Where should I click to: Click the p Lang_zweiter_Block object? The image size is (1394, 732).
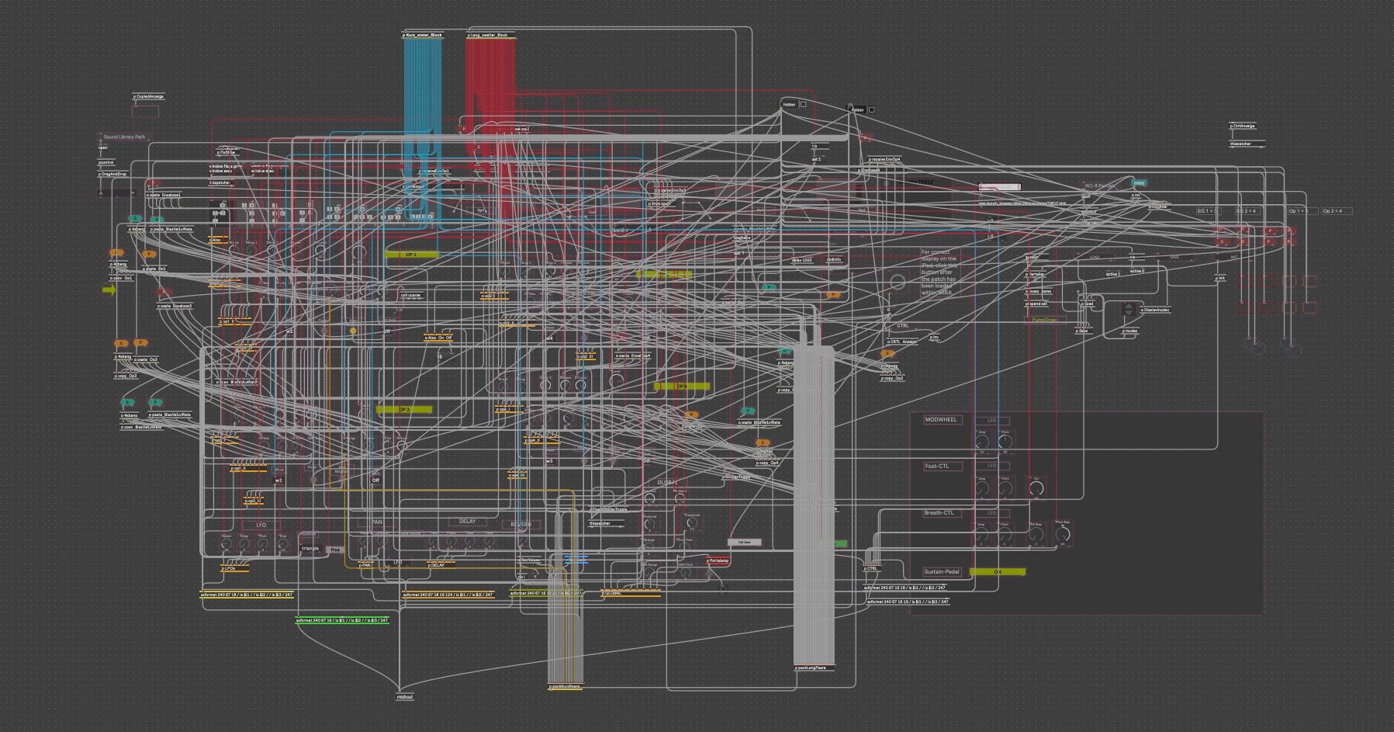[x=488, y=35]
